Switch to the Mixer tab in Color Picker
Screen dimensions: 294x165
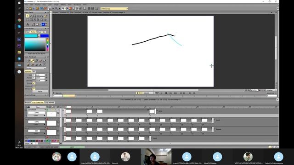click(39, 32)
